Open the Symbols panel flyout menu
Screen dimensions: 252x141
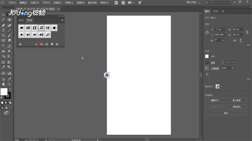click(62, 20)
